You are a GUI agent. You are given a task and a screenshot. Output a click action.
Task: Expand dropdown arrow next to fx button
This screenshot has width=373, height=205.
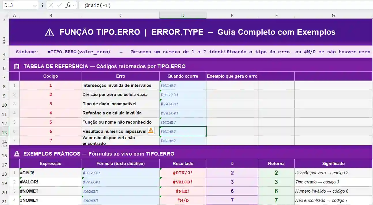[x=74, y=5]
